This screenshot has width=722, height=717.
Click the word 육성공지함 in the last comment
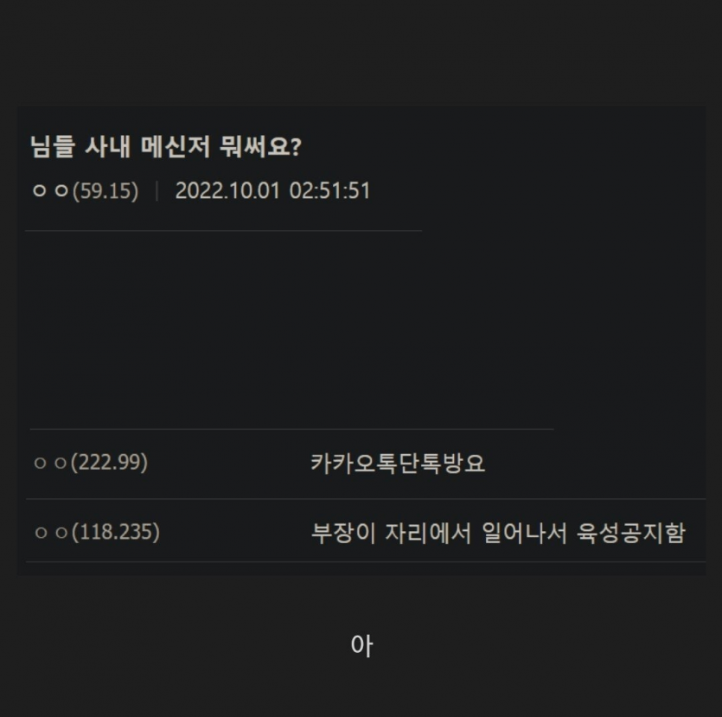(631, 533)
